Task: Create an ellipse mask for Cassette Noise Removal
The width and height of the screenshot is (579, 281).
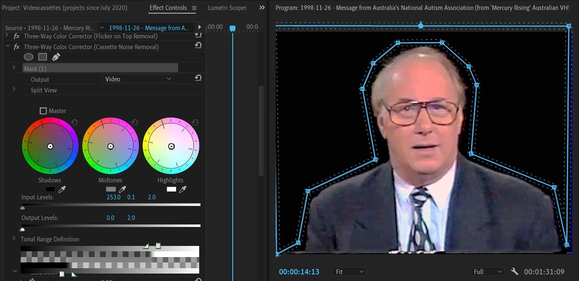Action: pyautogui.click(x=29, y=57)
